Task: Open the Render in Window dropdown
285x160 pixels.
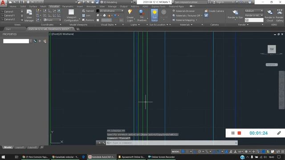Action: click(x=254, y=16)
